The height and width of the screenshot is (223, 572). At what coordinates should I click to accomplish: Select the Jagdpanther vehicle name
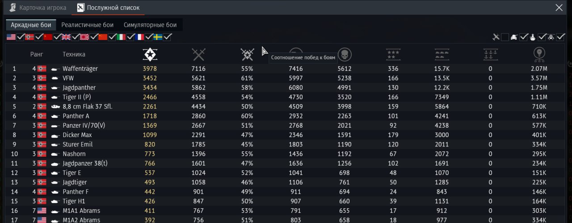[79, 88]
